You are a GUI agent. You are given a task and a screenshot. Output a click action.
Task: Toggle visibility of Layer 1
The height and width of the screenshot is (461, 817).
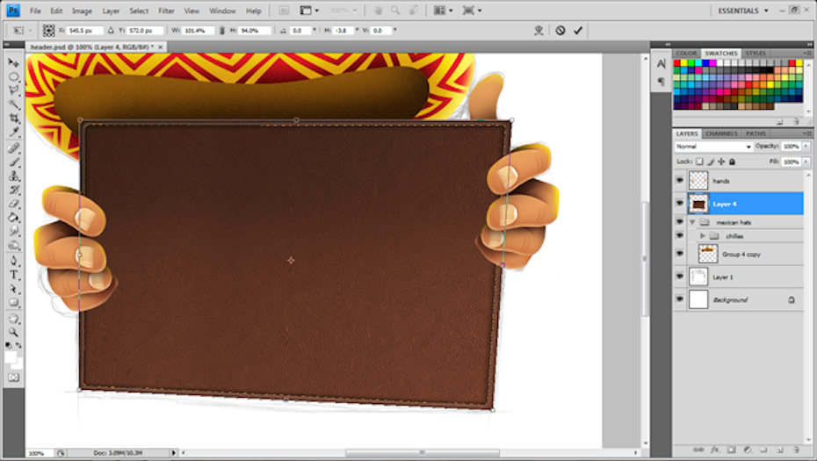[679, 277]
